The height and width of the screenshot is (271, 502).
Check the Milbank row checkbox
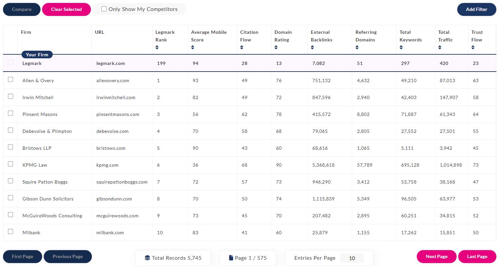pyautogui.click(x=11, y=232)
